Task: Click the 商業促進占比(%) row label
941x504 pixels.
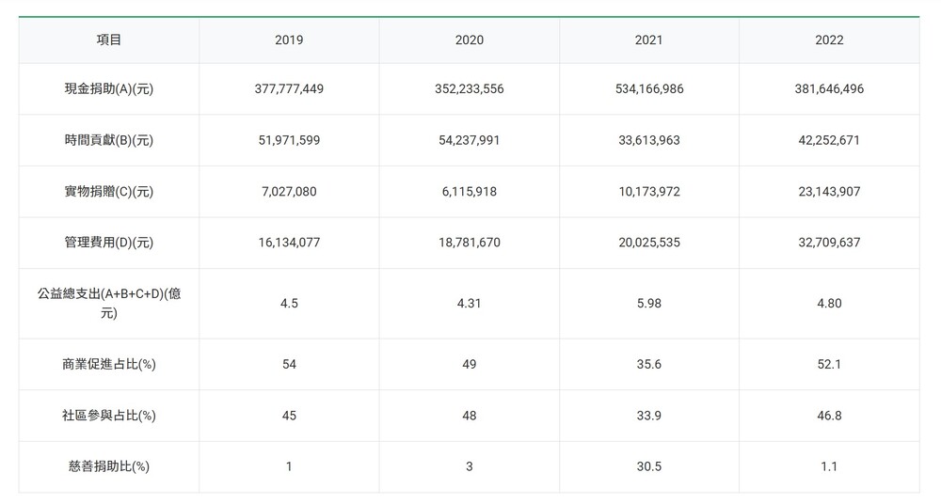Action: (x=108, y=364)
